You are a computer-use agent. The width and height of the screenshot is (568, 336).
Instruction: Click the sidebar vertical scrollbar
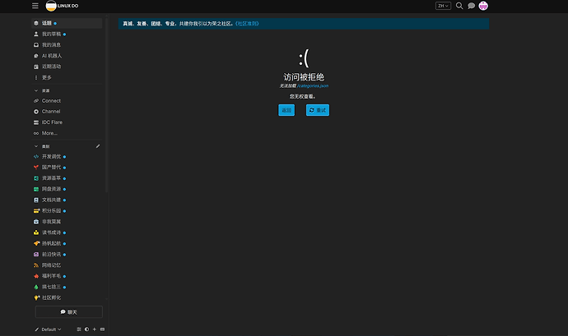[x=106, y=105]
